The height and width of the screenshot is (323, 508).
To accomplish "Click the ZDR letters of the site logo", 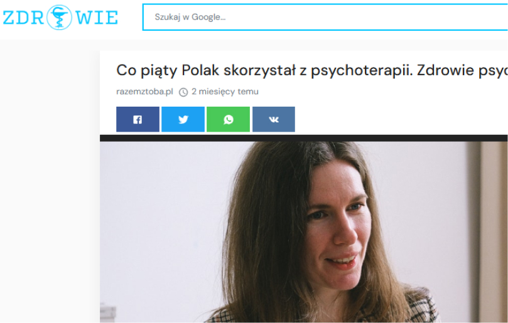I will coord(23,18).
